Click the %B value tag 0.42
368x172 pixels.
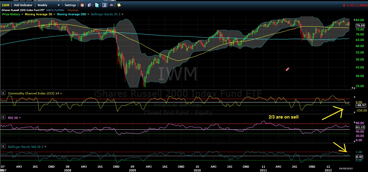point(359,157)
